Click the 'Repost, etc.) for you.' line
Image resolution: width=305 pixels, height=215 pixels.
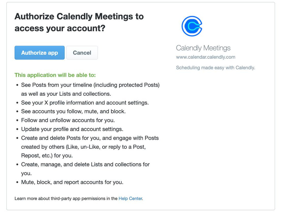(x=47, y=155)
